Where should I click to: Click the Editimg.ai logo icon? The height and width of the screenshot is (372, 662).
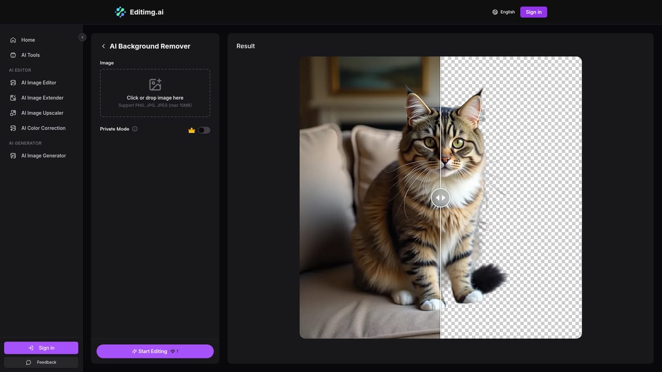point(121,12)
